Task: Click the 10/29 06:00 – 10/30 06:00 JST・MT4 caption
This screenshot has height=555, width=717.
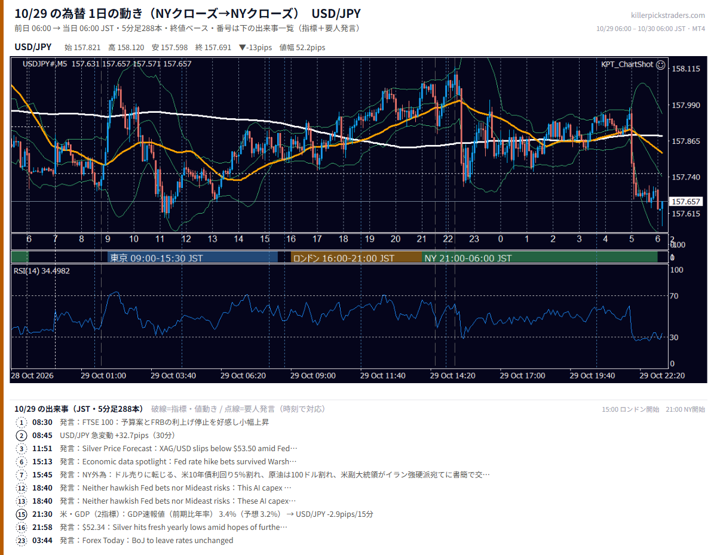Action: point(651,29)
